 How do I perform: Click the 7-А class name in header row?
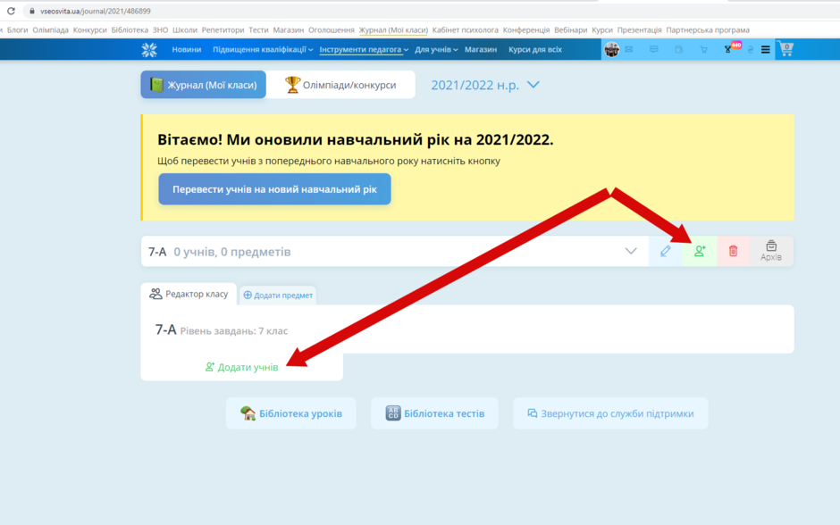[x=157, y=252]
